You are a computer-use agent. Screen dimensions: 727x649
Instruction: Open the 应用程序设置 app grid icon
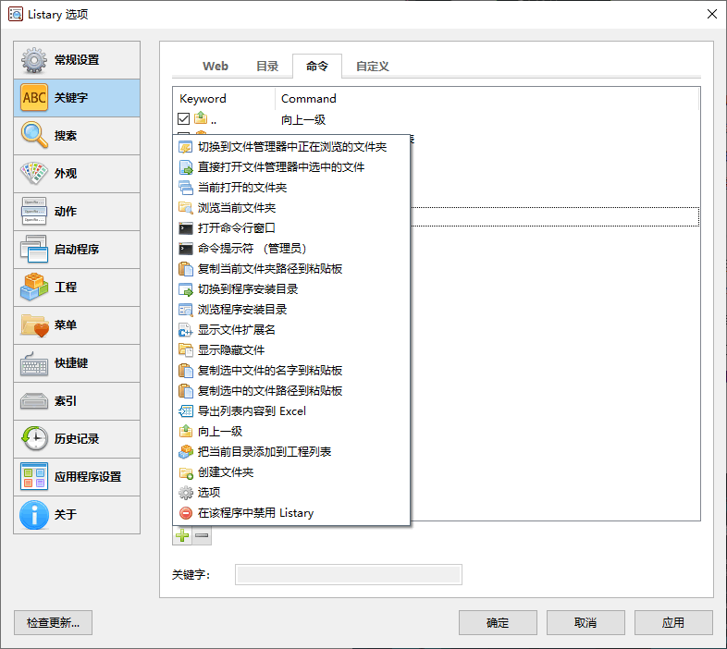pos(34,477)
